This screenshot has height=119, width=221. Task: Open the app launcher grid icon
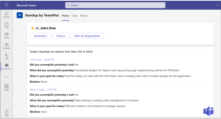click(x=7, y=5)
